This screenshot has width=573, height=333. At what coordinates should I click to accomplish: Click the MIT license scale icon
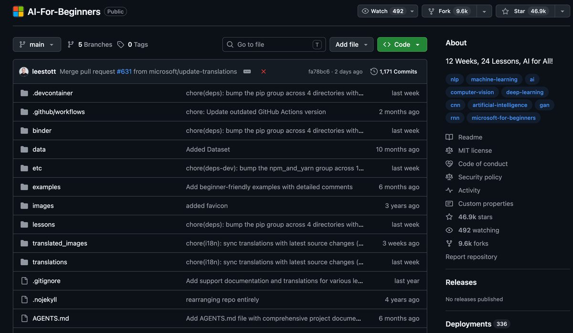[449, 150]
